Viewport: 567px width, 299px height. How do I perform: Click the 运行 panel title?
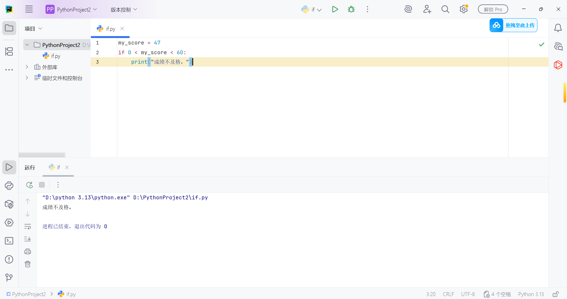(30, 167)
